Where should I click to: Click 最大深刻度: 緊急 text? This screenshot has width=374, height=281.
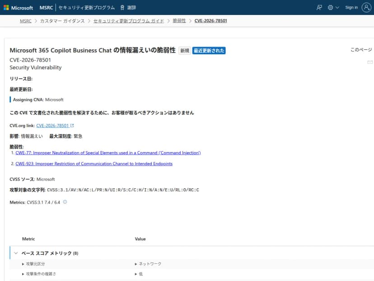tap(66, 136)
